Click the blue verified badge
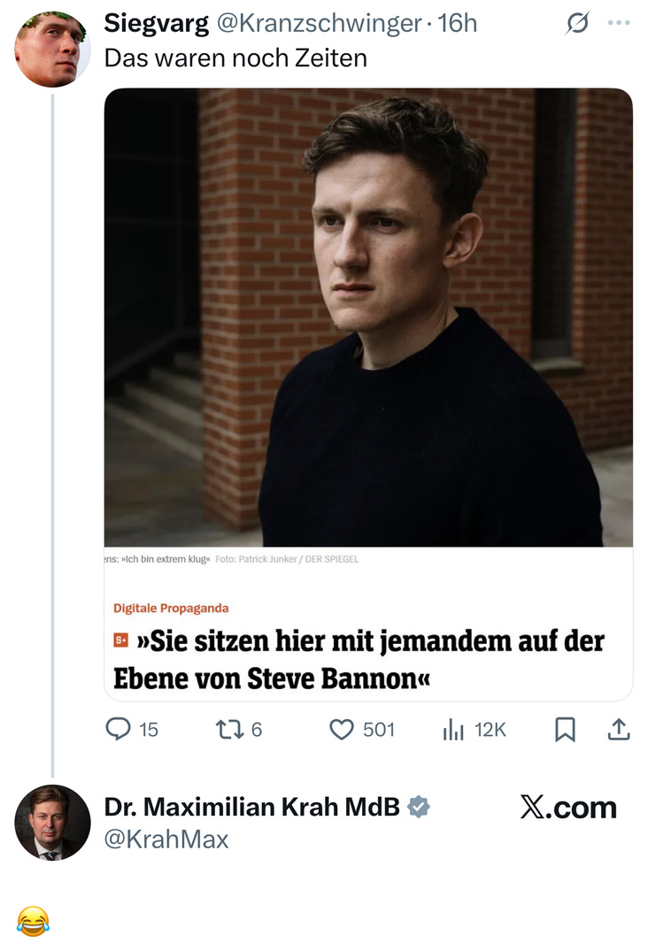Viewport: 648px width, 950px height. [x=418, y=807]
